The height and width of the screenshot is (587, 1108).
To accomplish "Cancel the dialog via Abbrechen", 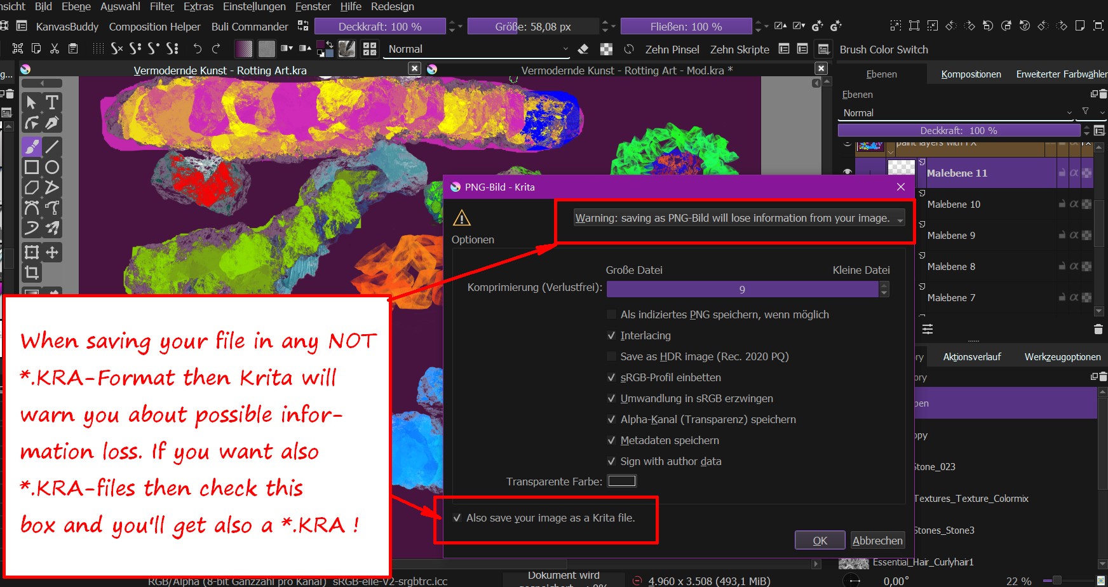I will point(877,540).
